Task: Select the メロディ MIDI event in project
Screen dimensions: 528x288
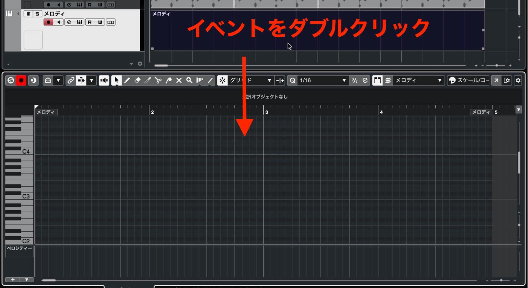Action: (x=318, y=30)
